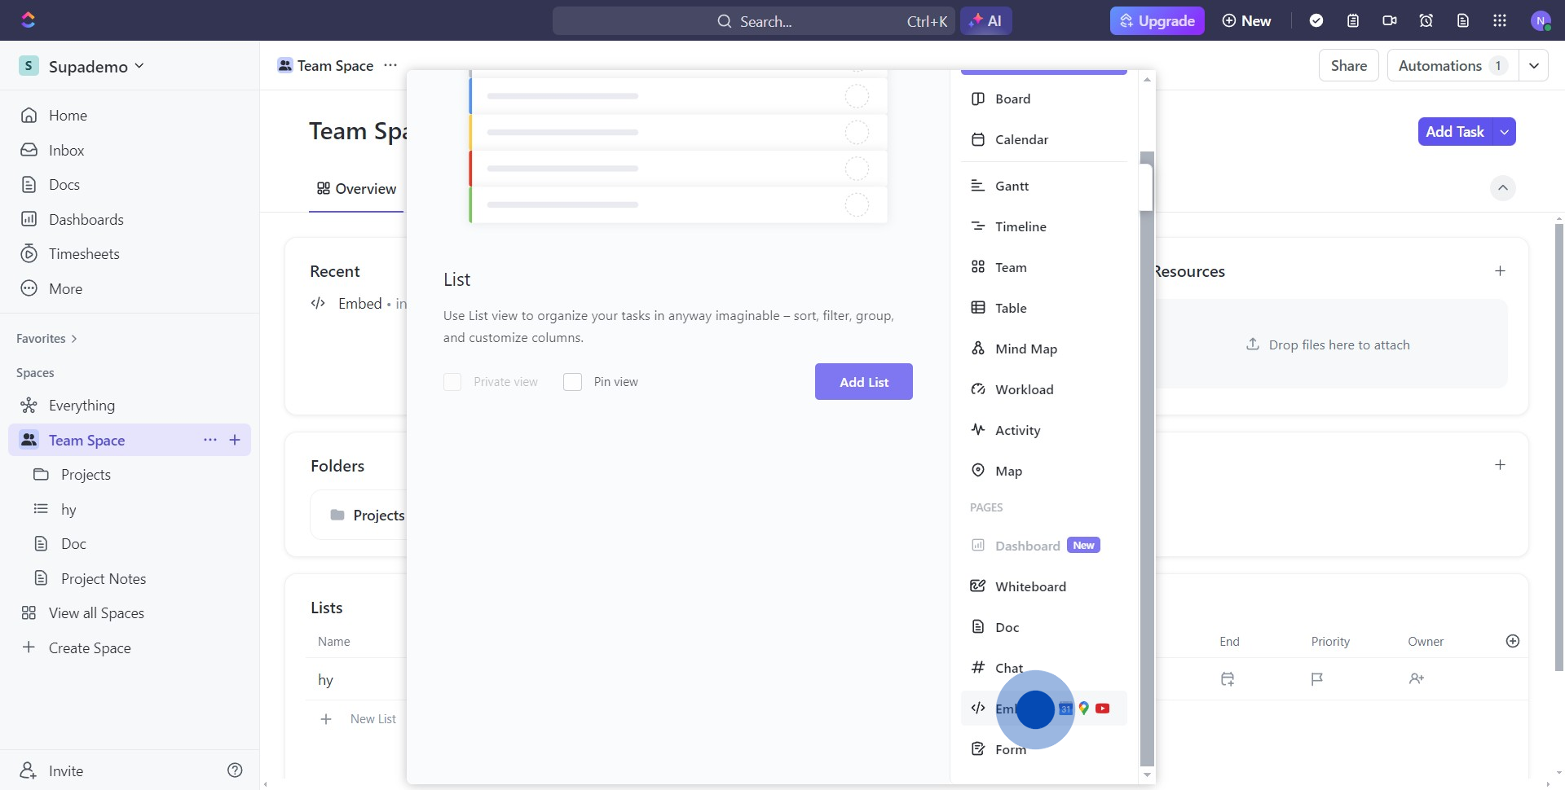Screen dimensions: 1565x790
Task: Open the notepad icon in top bar
Action: (x=1353, y=21)
